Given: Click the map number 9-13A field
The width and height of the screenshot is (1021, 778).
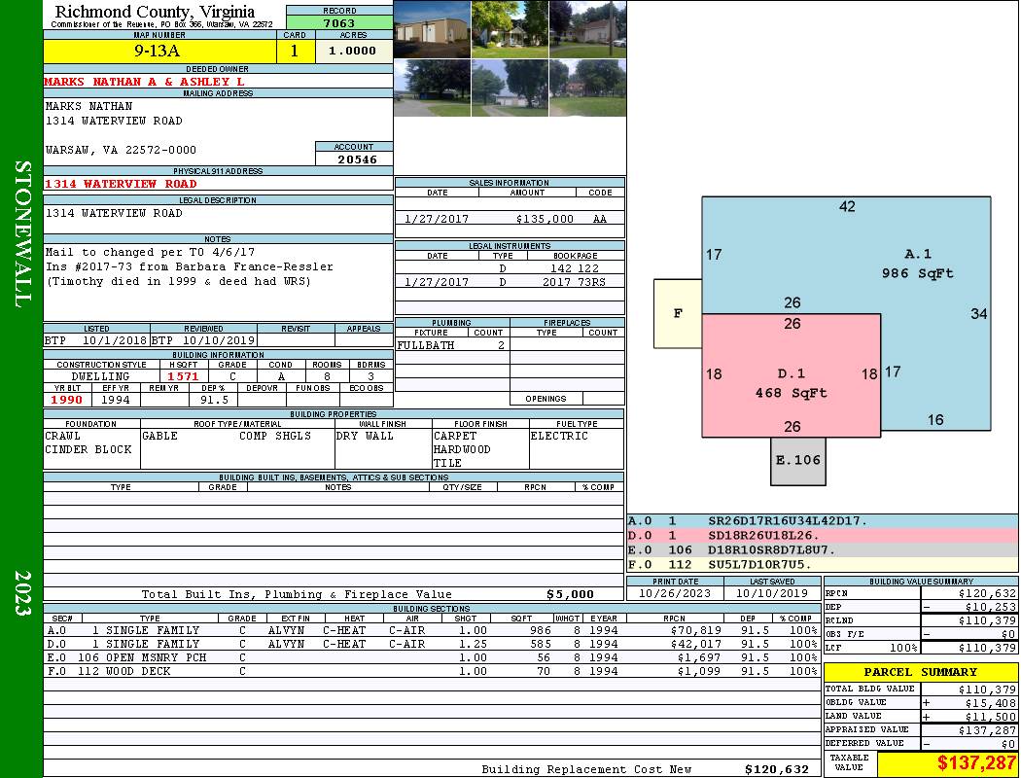Looking at the screenshot, I should (159, 51).
